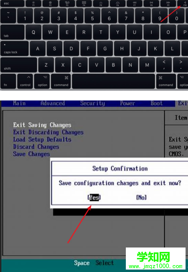Click the G key
This screenshot has width=188, height=272.
tap(105, 49)
